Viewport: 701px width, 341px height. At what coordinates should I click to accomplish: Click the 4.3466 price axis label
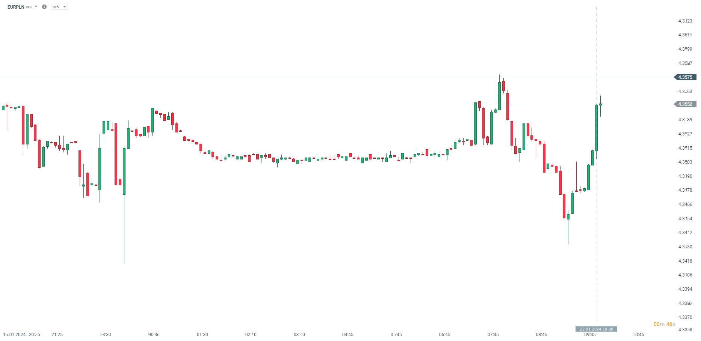click(x=685, y=204)
